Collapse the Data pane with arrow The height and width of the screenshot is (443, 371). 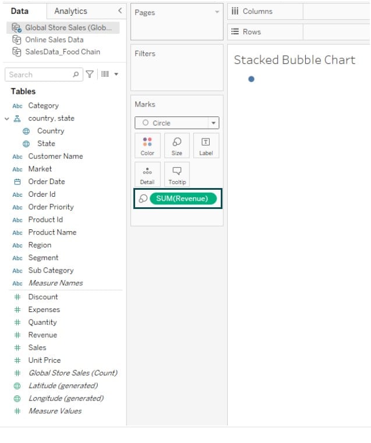coord(120,10)
